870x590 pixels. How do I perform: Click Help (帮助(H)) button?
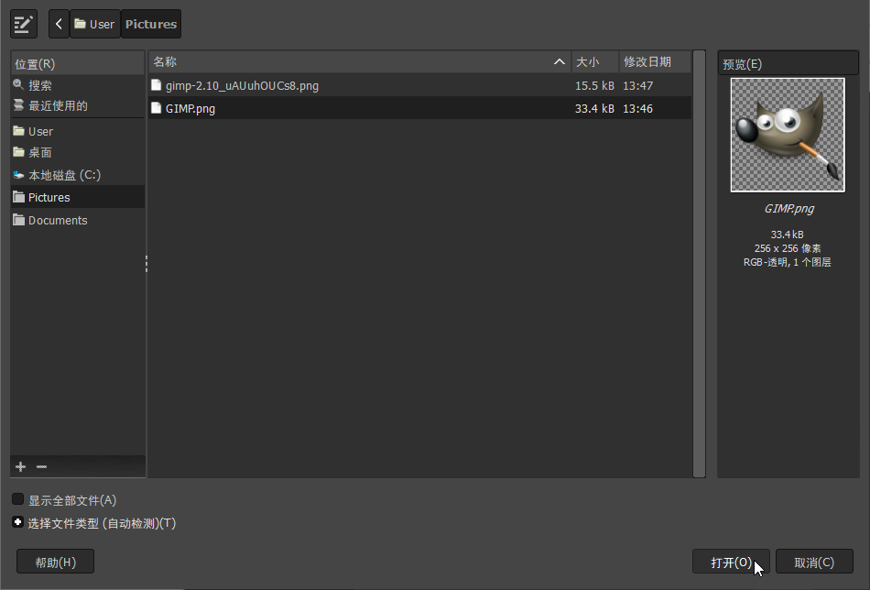[56, 562]
